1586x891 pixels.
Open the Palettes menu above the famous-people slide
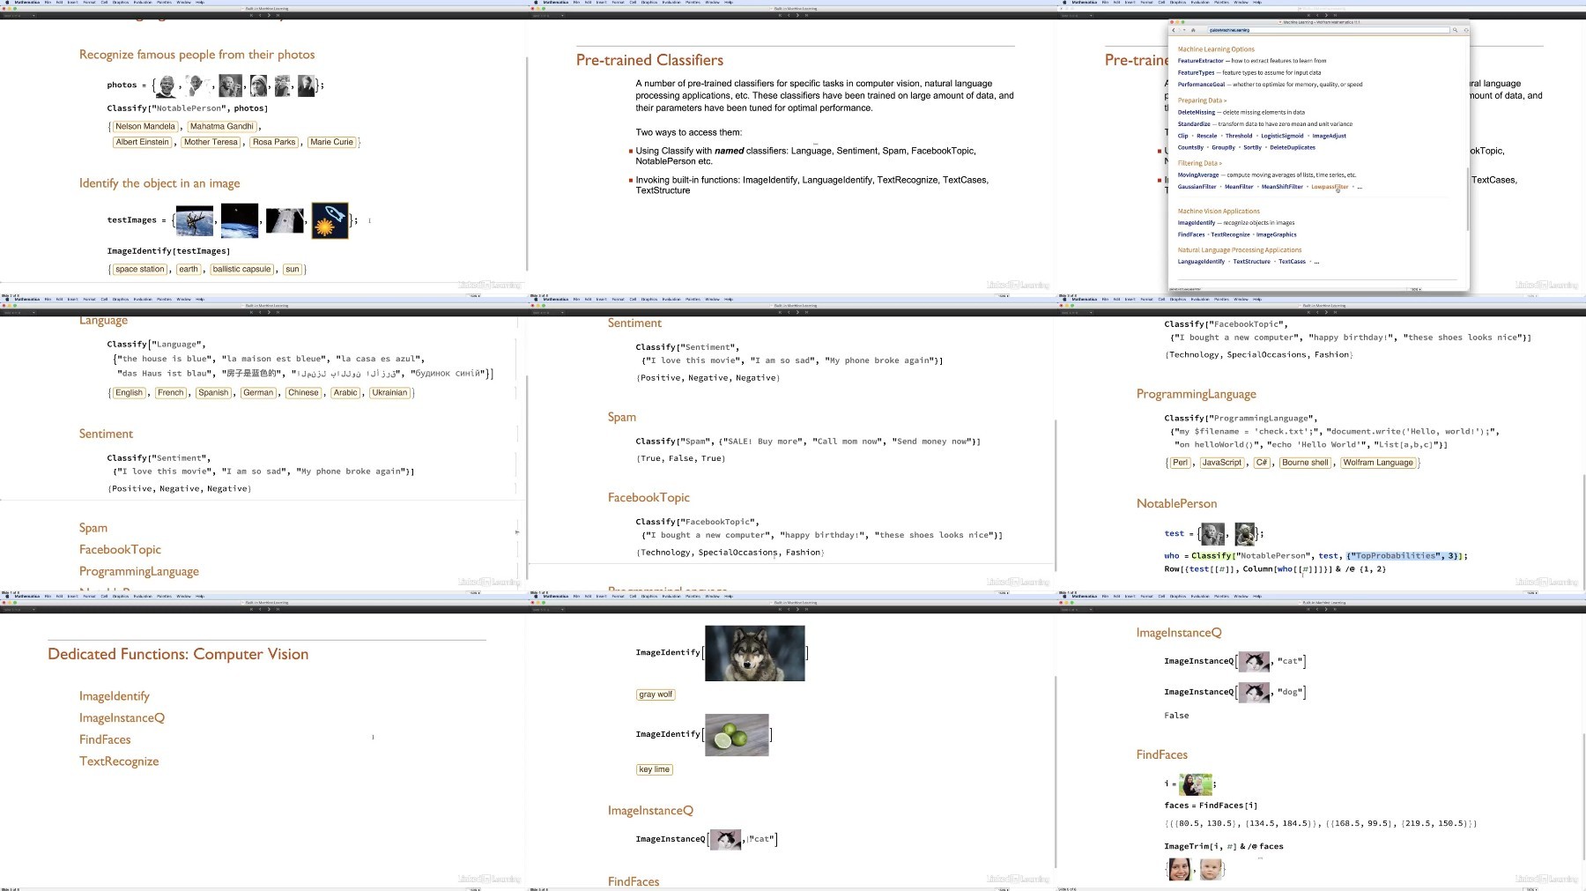pyautogui.click(x=164, y=3)
